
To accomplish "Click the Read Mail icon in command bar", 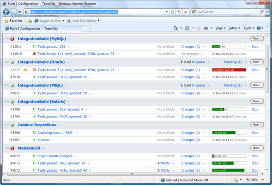I will tap(198, 28).
